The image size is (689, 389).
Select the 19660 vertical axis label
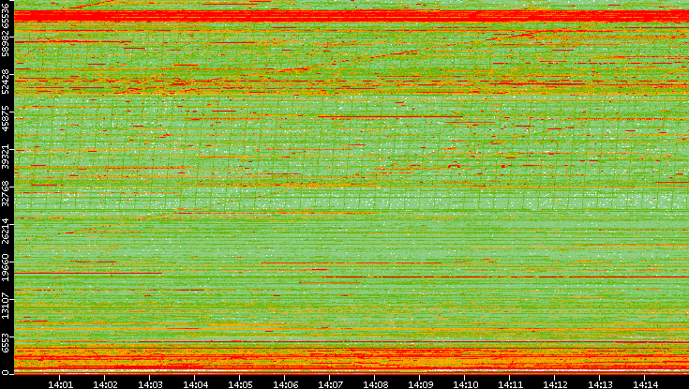pos(6,268)
